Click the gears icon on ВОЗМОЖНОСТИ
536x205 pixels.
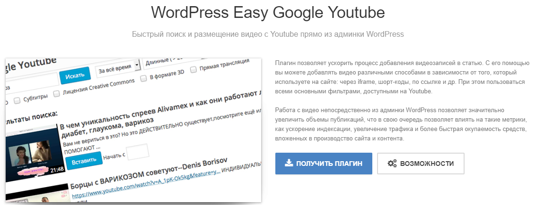[x=392, y=164]
